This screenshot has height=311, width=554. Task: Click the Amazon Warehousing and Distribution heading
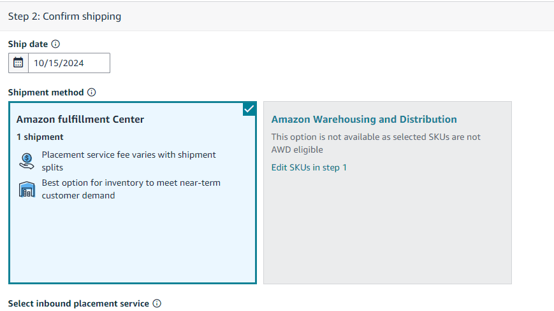364,119
